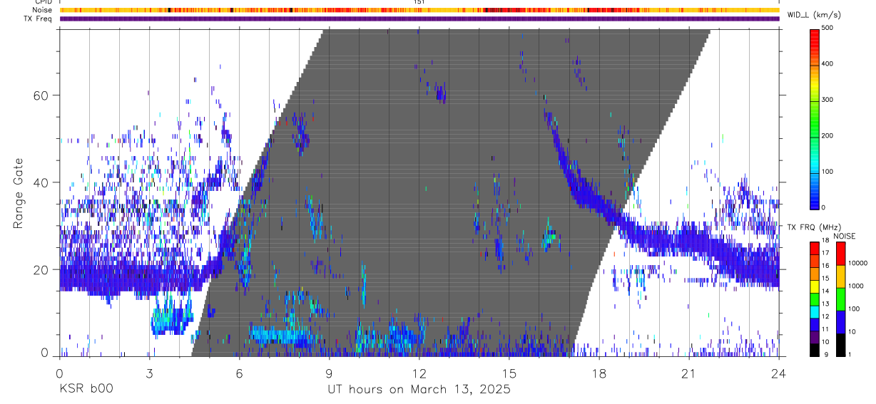Image resolution: width=876 pixels, height=404 pixels.
Task: Click the 6 hour tick on time axis
Action: point(239,373)
